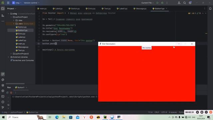Switch to the Label.py editor tab
Screen dimensions: 213x120
(58, 9)
